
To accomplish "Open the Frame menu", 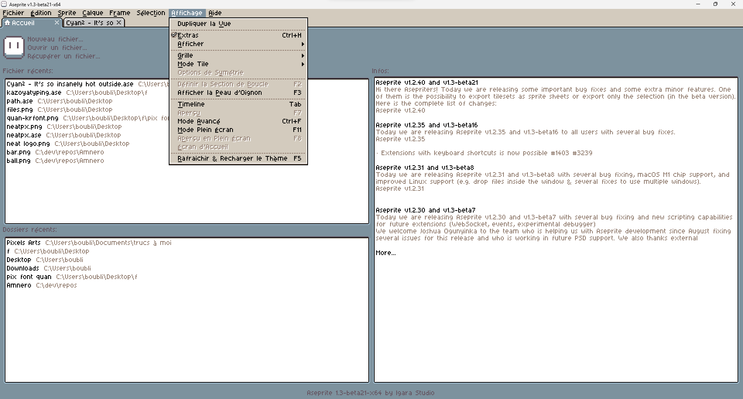I will [x=120, y=13].
